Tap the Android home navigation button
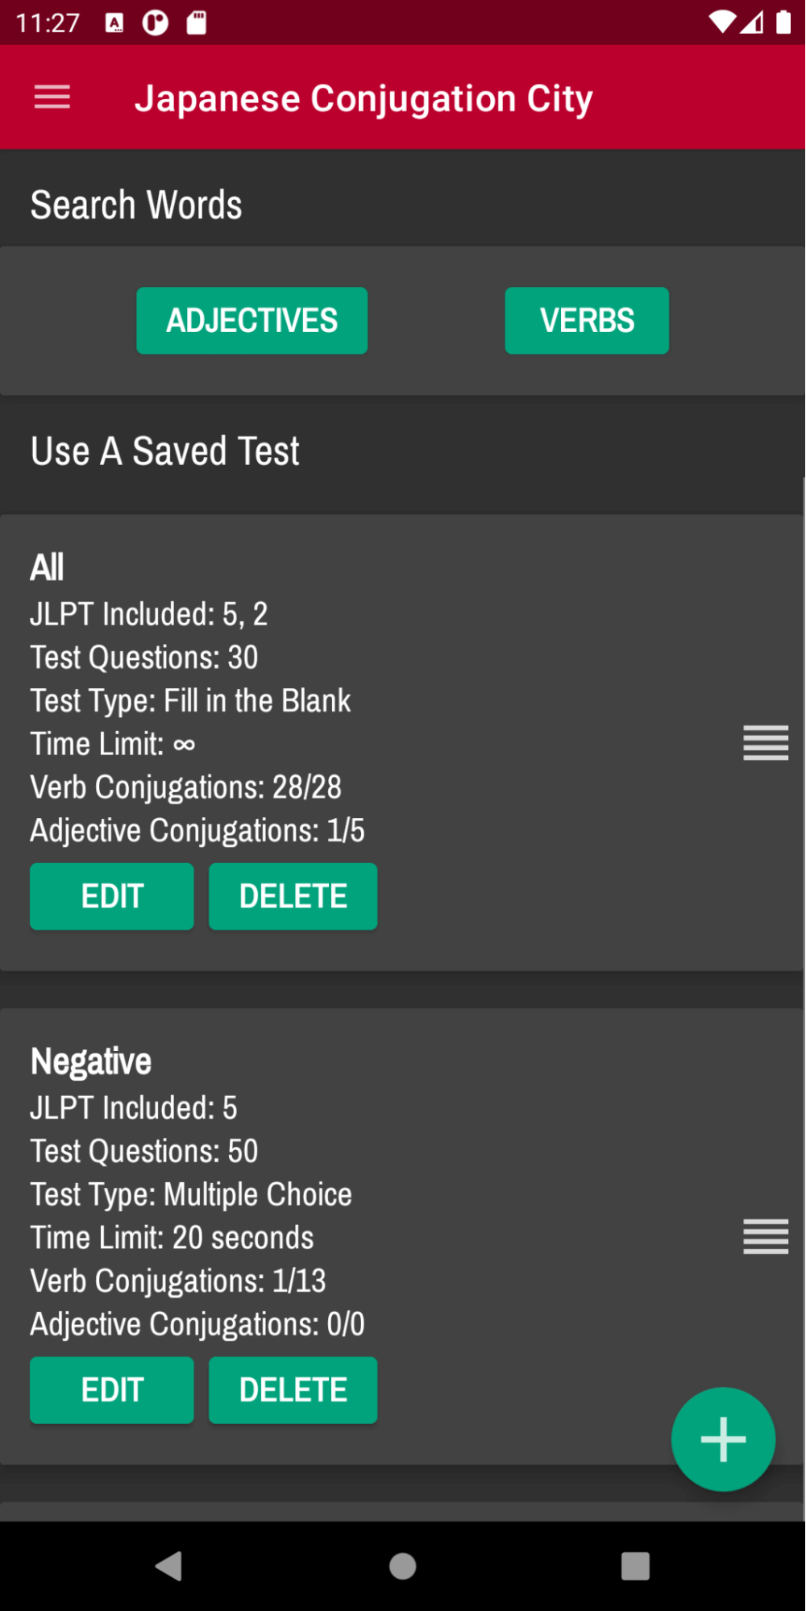The image size is (806, 1611). pyautogui.click(x=403, y=1567)
